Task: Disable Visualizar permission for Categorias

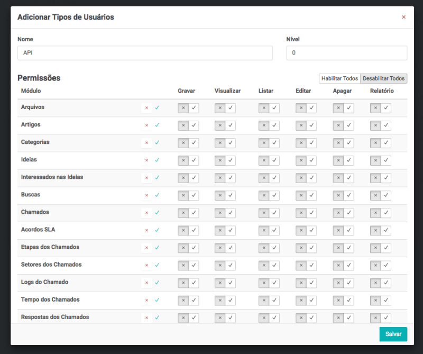Action: tap(220, 143)
